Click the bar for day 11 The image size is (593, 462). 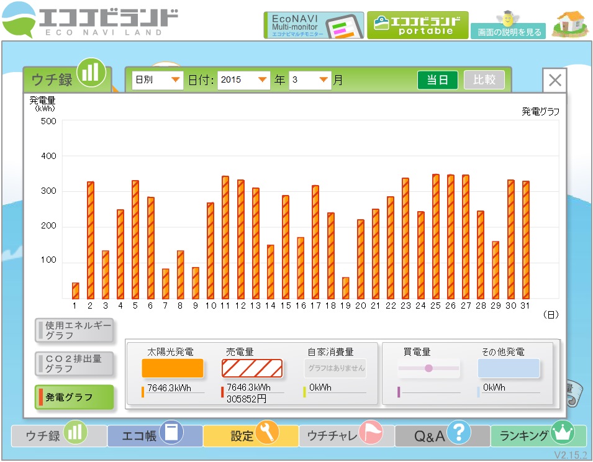point(225,237)
